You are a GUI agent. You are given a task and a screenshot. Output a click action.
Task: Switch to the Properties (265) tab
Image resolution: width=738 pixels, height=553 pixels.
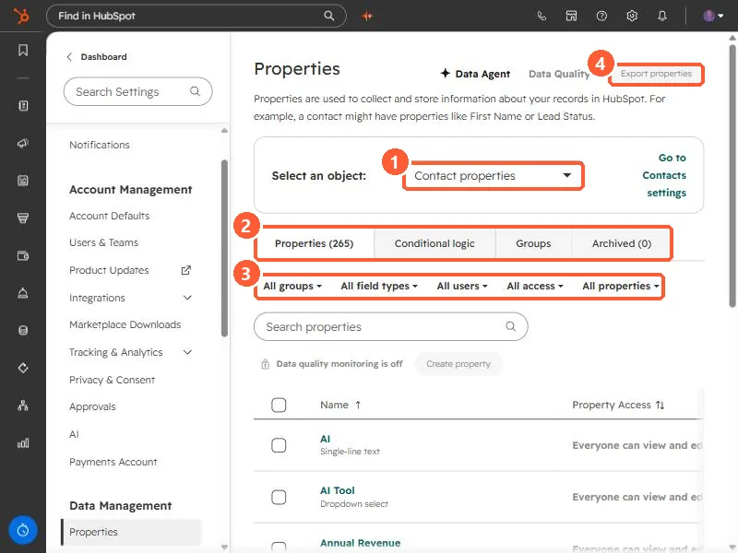click(314, 243)
